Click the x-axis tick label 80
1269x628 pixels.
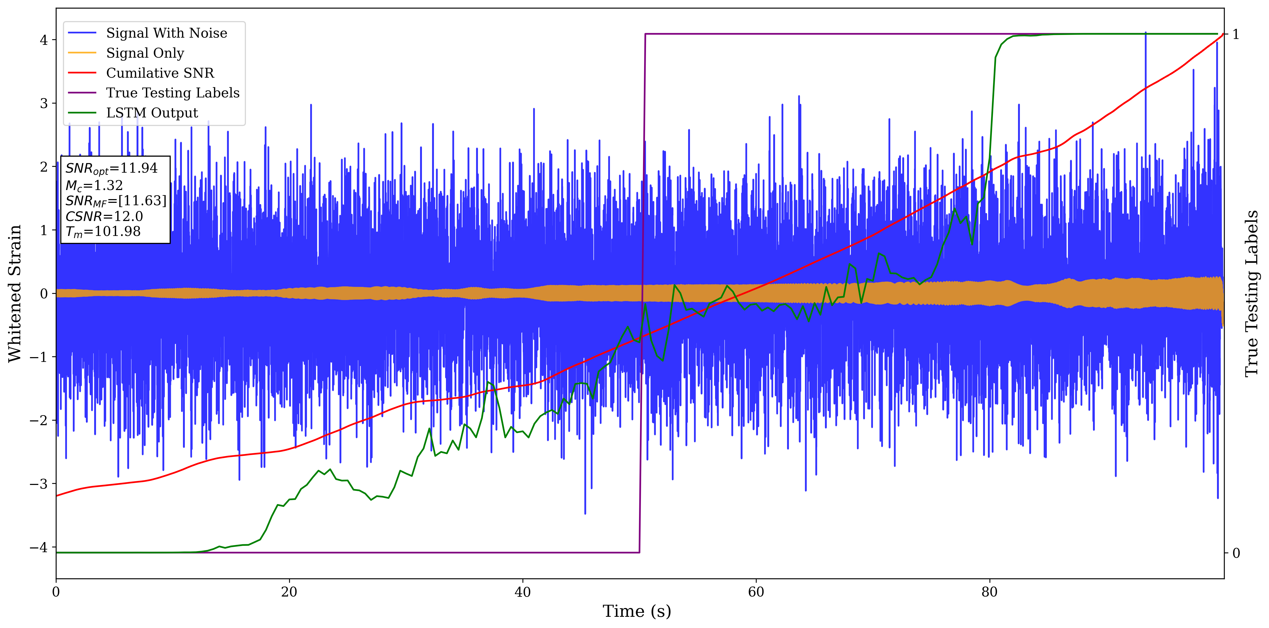(989, 592)
